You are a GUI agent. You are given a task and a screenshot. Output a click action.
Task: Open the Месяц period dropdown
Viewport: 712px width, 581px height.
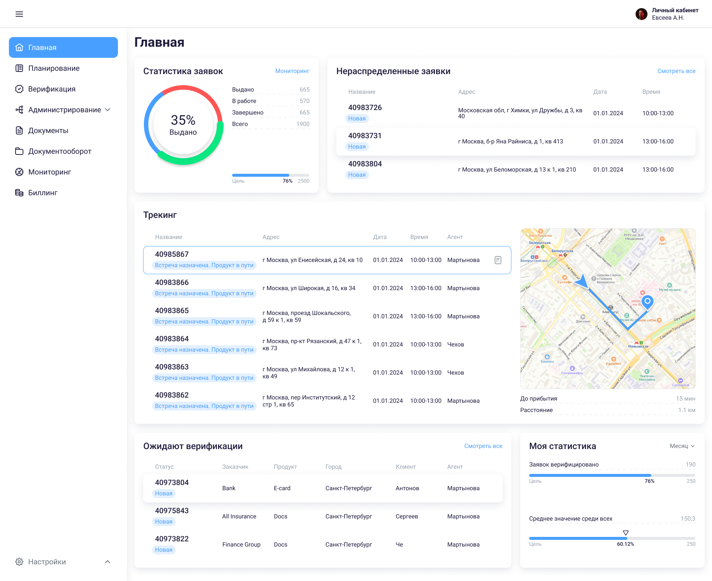(x=682, y=446)
